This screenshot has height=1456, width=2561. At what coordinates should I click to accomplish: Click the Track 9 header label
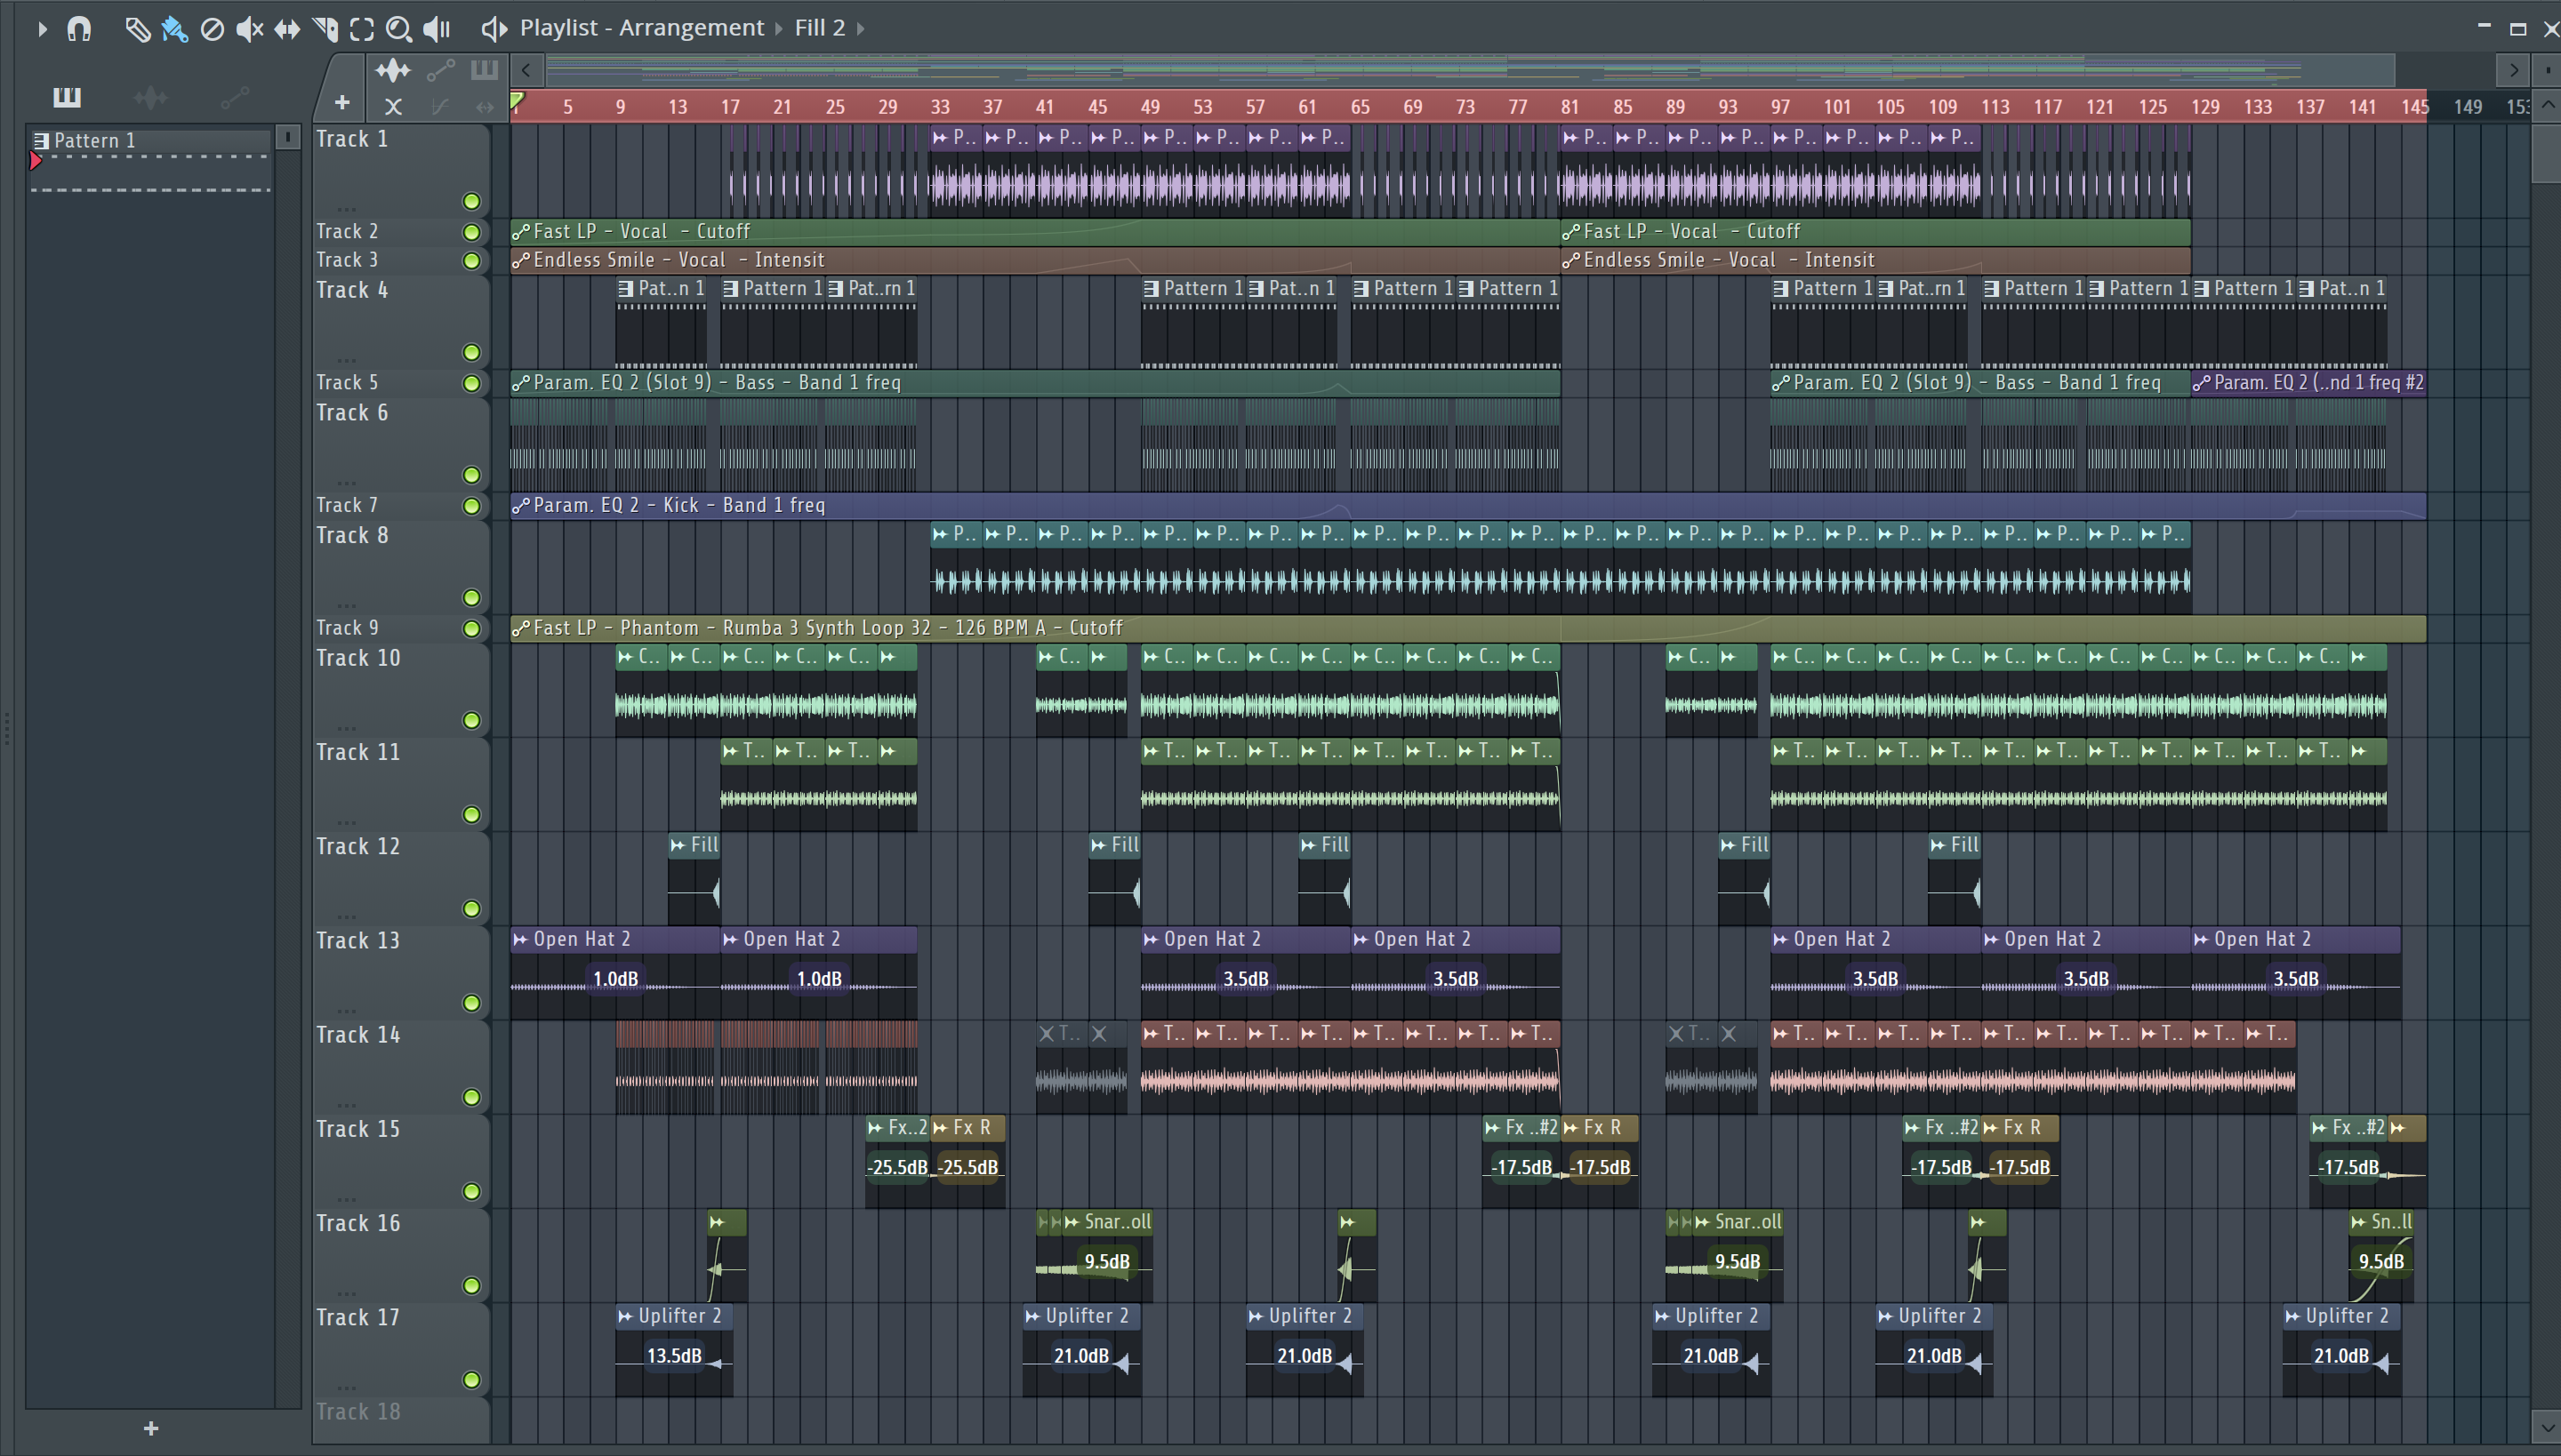pyautogui.click(x=347, y=628)
